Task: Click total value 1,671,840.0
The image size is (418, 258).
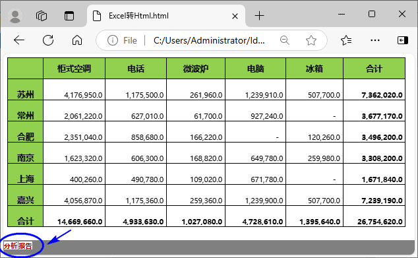Action: coord(382,179)
